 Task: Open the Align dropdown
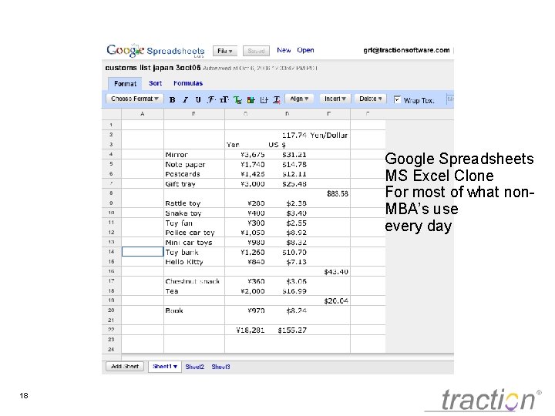tap(299, 99)
